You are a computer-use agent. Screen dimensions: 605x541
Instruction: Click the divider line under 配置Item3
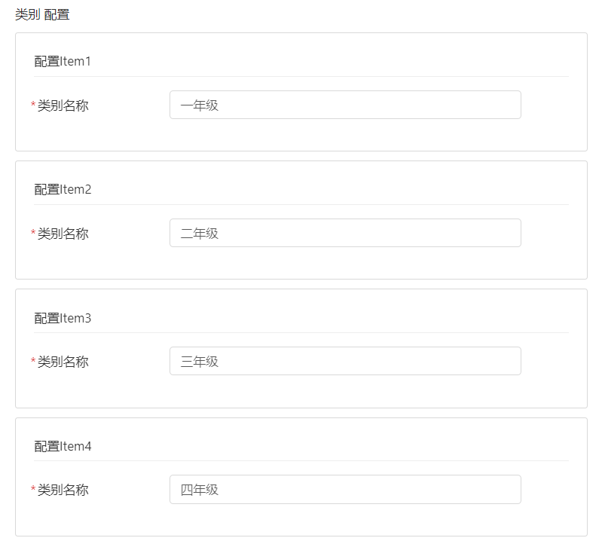pyautogui.click(x=301, y=332)
